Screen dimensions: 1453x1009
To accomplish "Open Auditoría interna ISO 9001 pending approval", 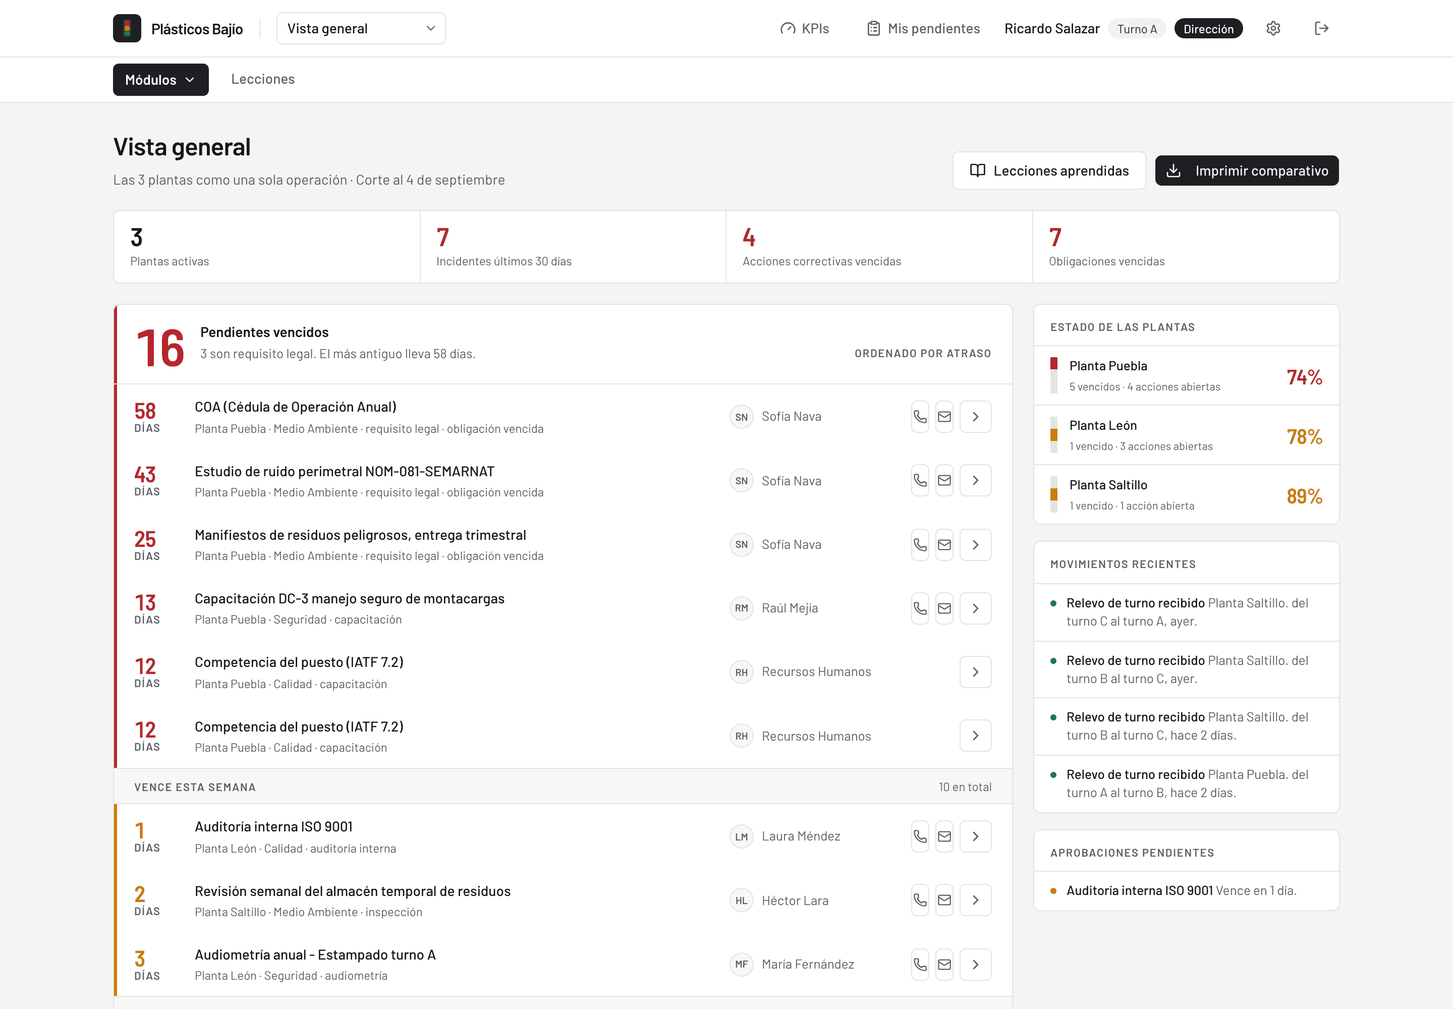I will pyautogui.click(x=1186, y=891).
